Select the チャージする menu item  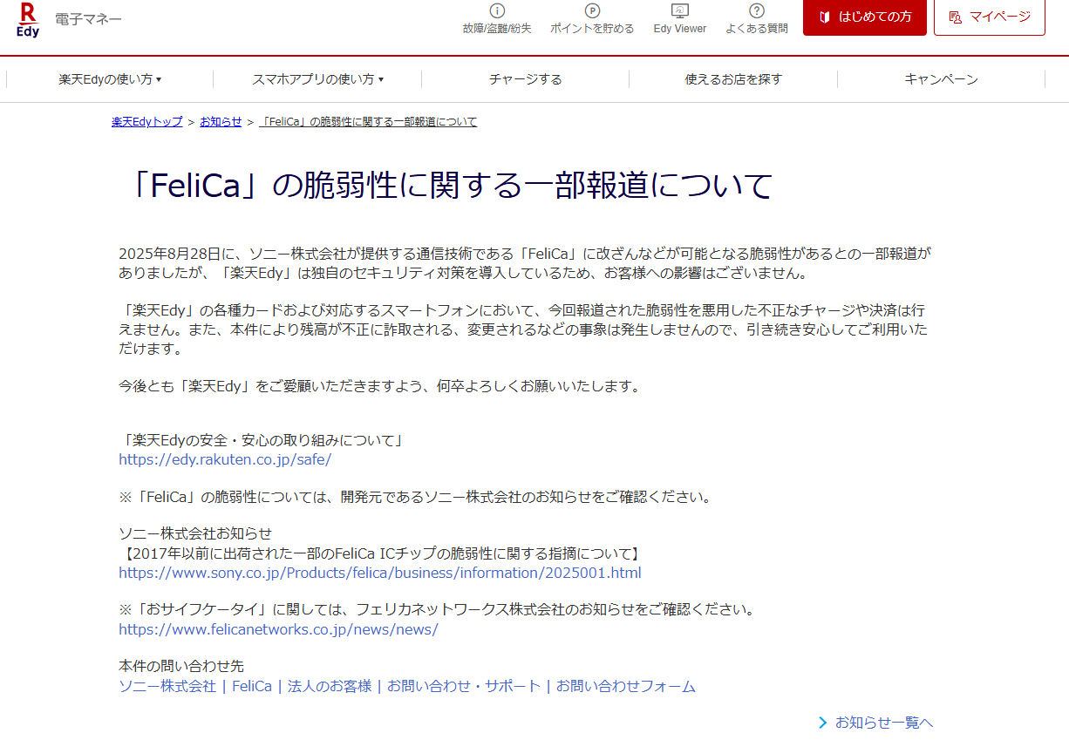pos(525,79)
